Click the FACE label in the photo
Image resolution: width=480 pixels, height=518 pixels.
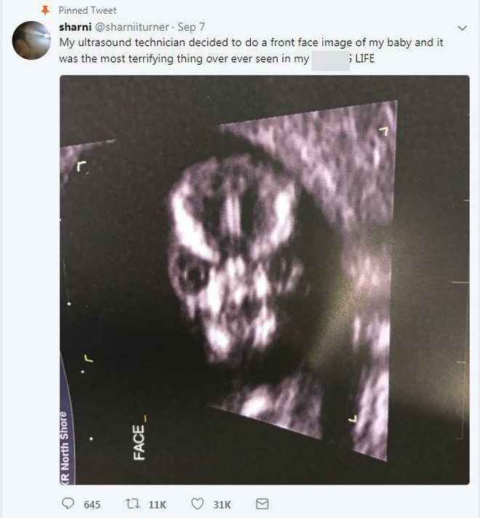point(140,442)
